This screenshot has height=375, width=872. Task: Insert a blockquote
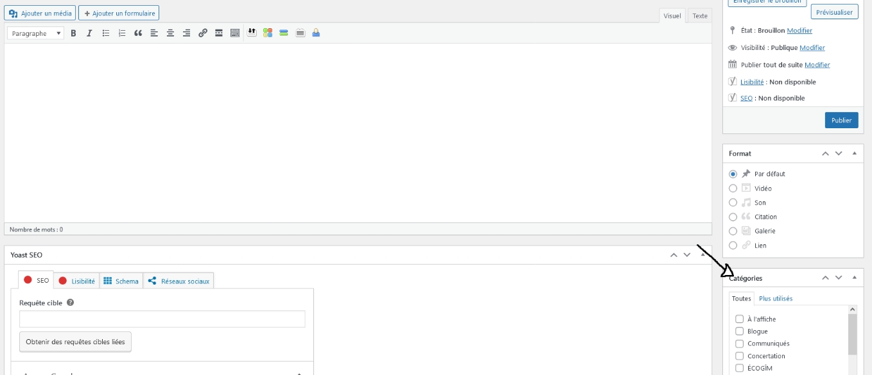point(138,33)
